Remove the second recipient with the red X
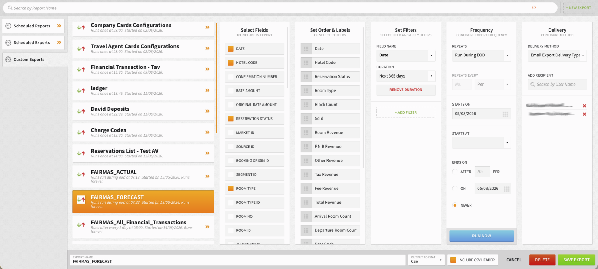The height and width of the screenshot is (269, 598). point(584,114)
